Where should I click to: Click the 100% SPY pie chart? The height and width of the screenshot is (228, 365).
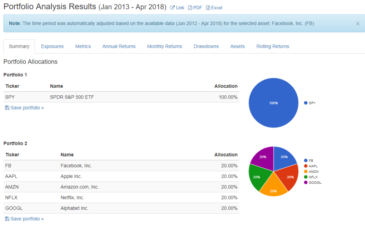273,103
